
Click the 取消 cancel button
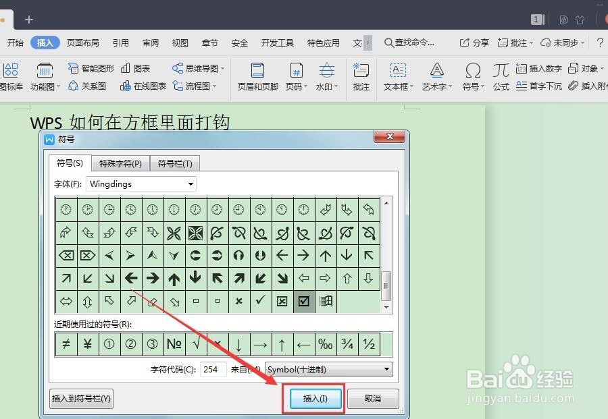(373, 399)
